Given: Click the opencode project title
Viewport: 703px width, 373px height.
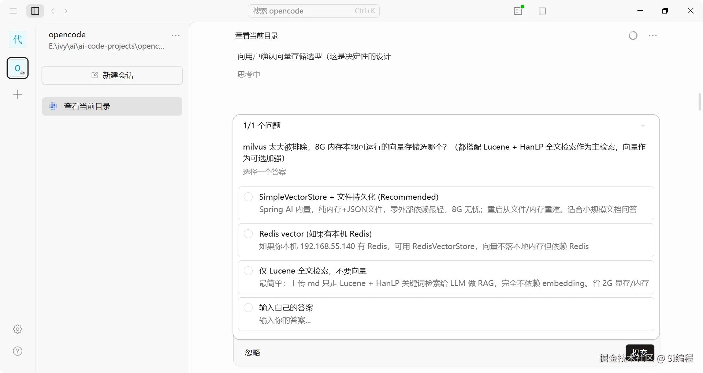Looking at the screenshot, I should click(x=67, y=35).
